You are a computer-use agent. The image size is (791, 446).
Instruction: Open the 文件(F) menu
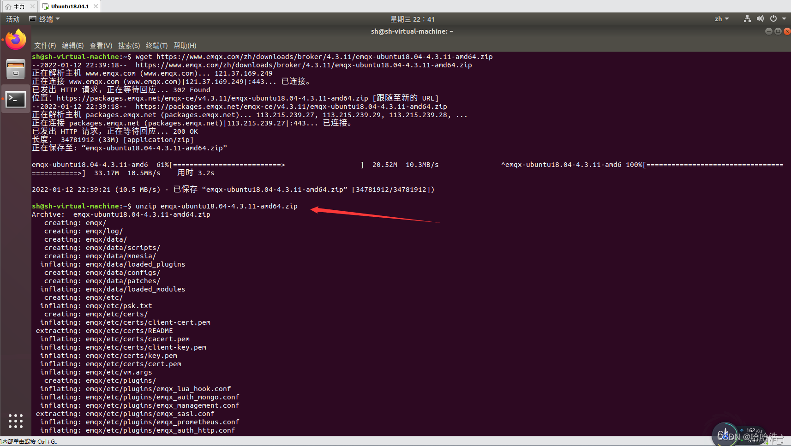coord(45,46)
